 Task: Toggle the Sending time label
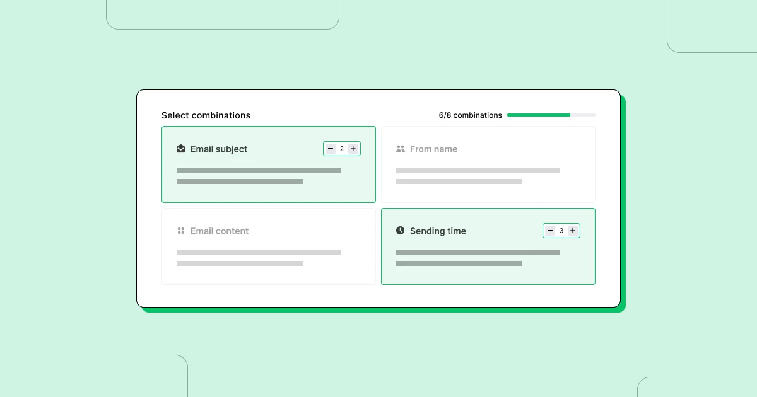(x=438, y=231)
